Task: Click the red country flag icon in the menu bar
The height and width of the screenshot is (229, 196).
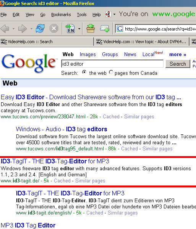Action: [x=108, y=15]
